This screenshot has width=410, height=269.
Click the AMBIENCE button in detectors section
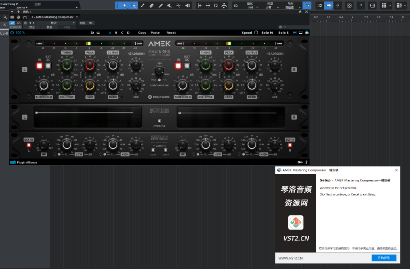point(159,121)
